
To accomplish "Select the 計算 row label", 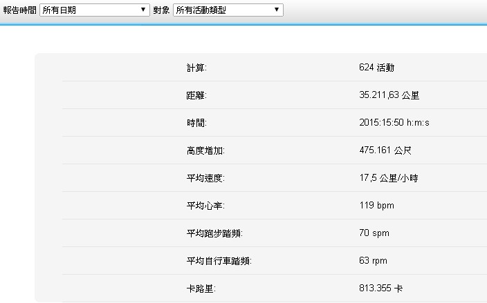I will tap(196, 68).
